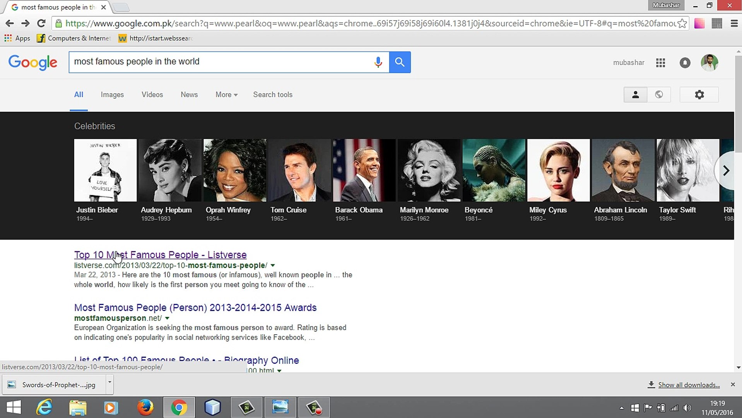Viewport: 742px width, 418px height.
Task: Select the Audrey Hepburn thumbnail
Action: [x=170, y=170]
